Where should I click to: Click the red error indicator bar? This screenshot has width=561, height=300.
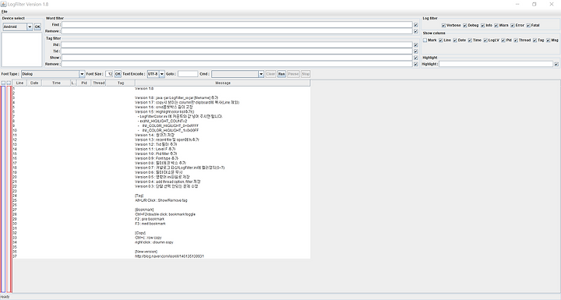(9, 189)
